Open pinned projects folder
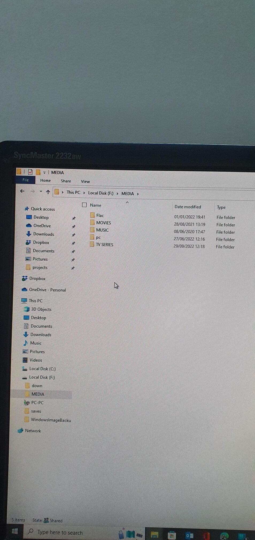The height and width of the screenshot is (540, 255). tap(40, 267)
